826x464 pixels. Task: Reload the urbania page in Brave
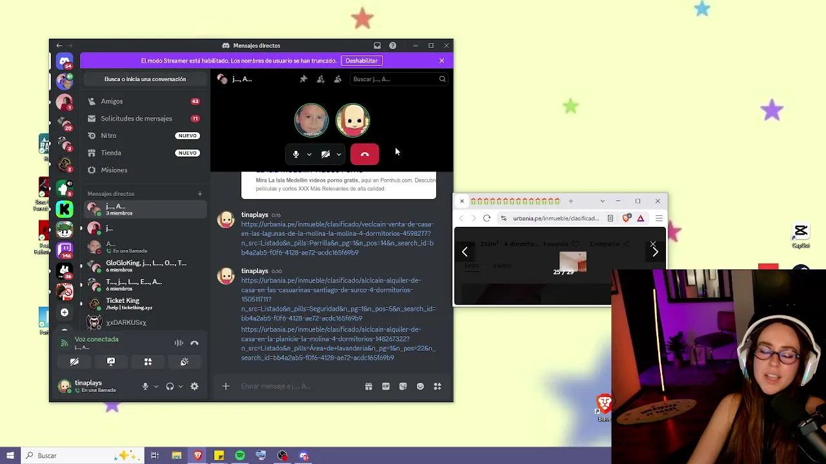pos(487,218)
